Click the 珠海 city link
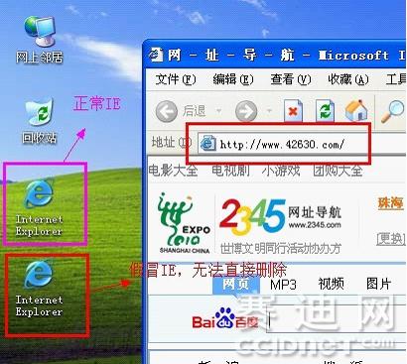The width and height of the screenshot is (407, 364). tap(391, 202)
